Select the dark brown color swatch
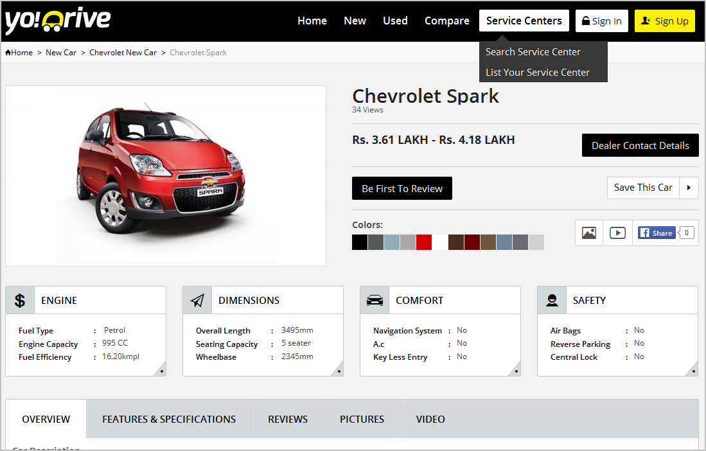The image size is (706, 451). click(456, 242)
